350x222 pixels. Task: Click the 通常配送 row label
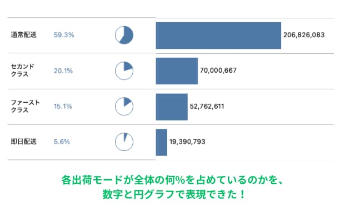pyautogui.click(x=23, y=35)
